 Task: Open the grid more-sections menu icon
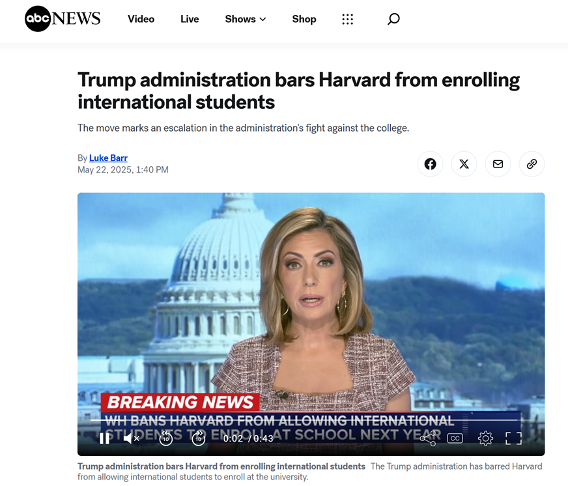(x=347, y=19)
